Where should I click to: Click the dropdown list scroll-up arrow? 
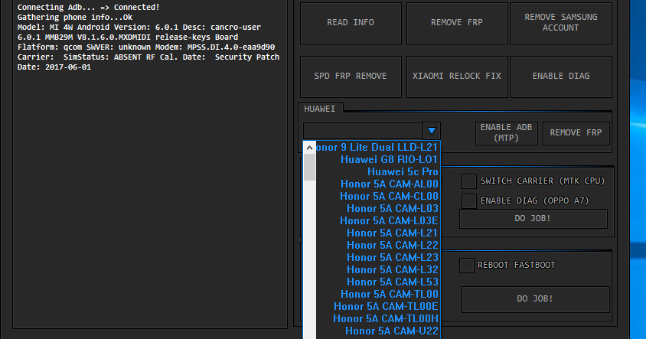tap(309, 148)
